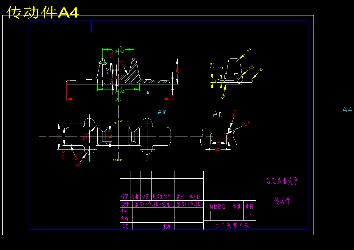Select the cyan 55±0.23 dimension text
The image size is (354, 250).
118,160
